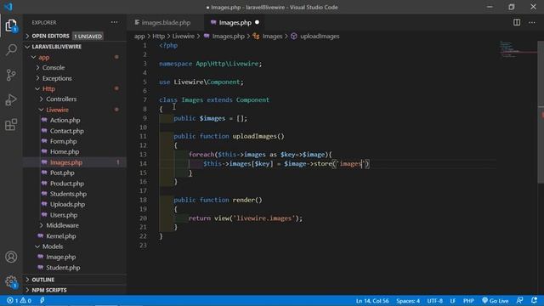Open Post.php in explorer
The height and width of the screenshot is (306, 544).
coord(75,173)
